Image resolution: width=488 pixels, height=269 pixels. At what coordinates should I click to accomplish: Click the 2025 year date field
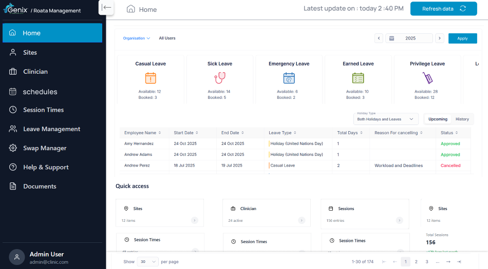pos(409,38)
